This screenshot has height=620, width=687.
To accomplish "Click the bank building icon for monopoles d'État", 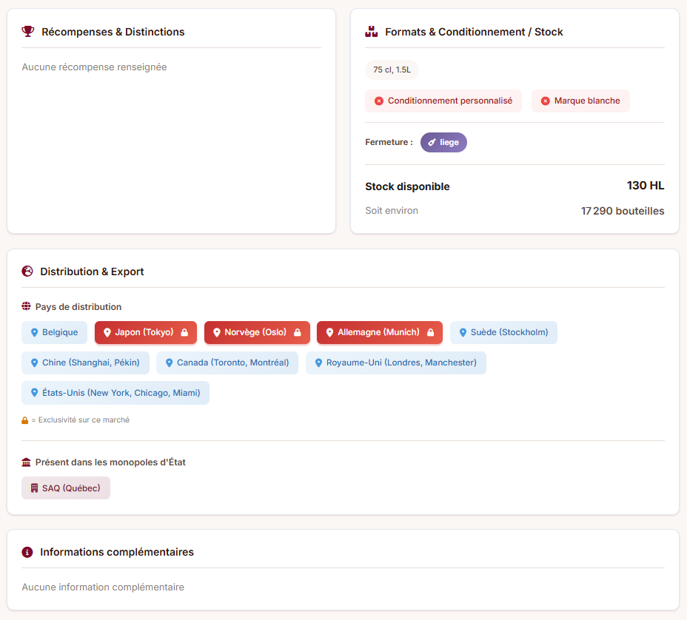I will pyautogui.click(x=27, y=462).
